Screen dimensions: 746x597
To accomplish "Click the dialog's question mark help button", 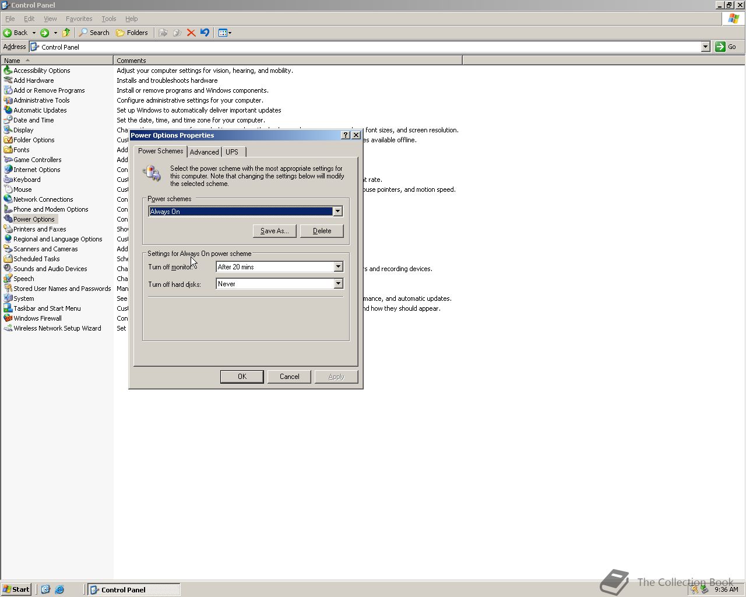I will (x=345, y=135).
